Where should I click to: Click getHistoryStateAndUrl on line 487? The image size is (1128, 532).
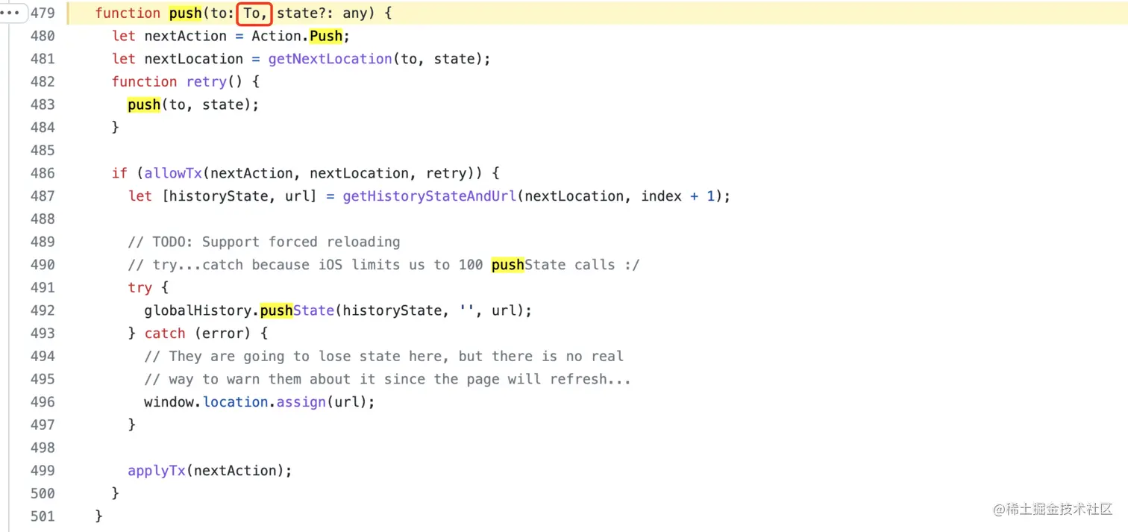tap(429, 196)
